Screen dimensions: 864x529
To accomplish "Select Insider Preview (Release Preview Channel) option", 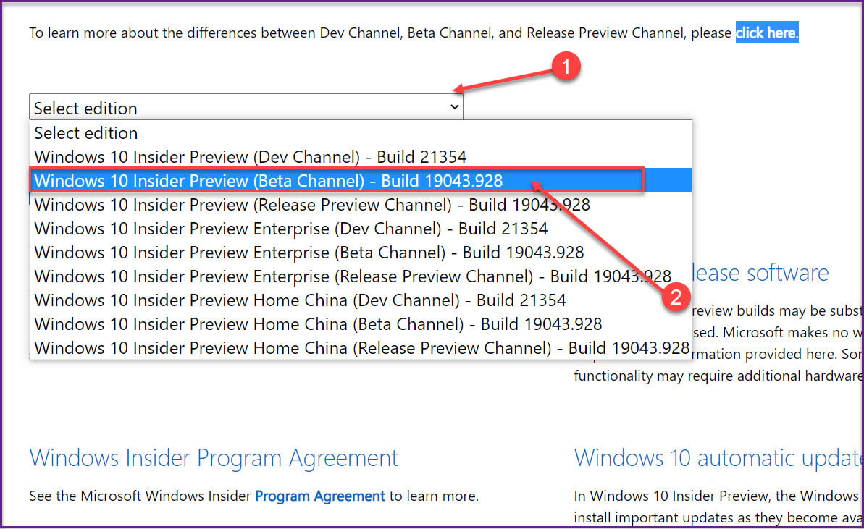I will (361, 205).
